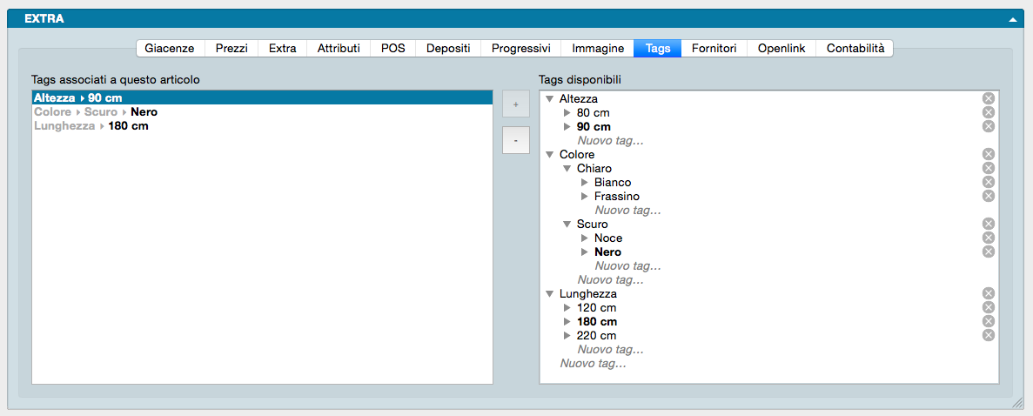Open the Fornitori tab
Image resolution: width=1033 pixels, height=416 pixels.
pos(714,49)
